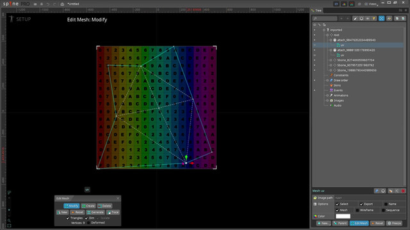Collapse the imported skeleton node
This screenshot has width=410, height=230.
[324, 30]
